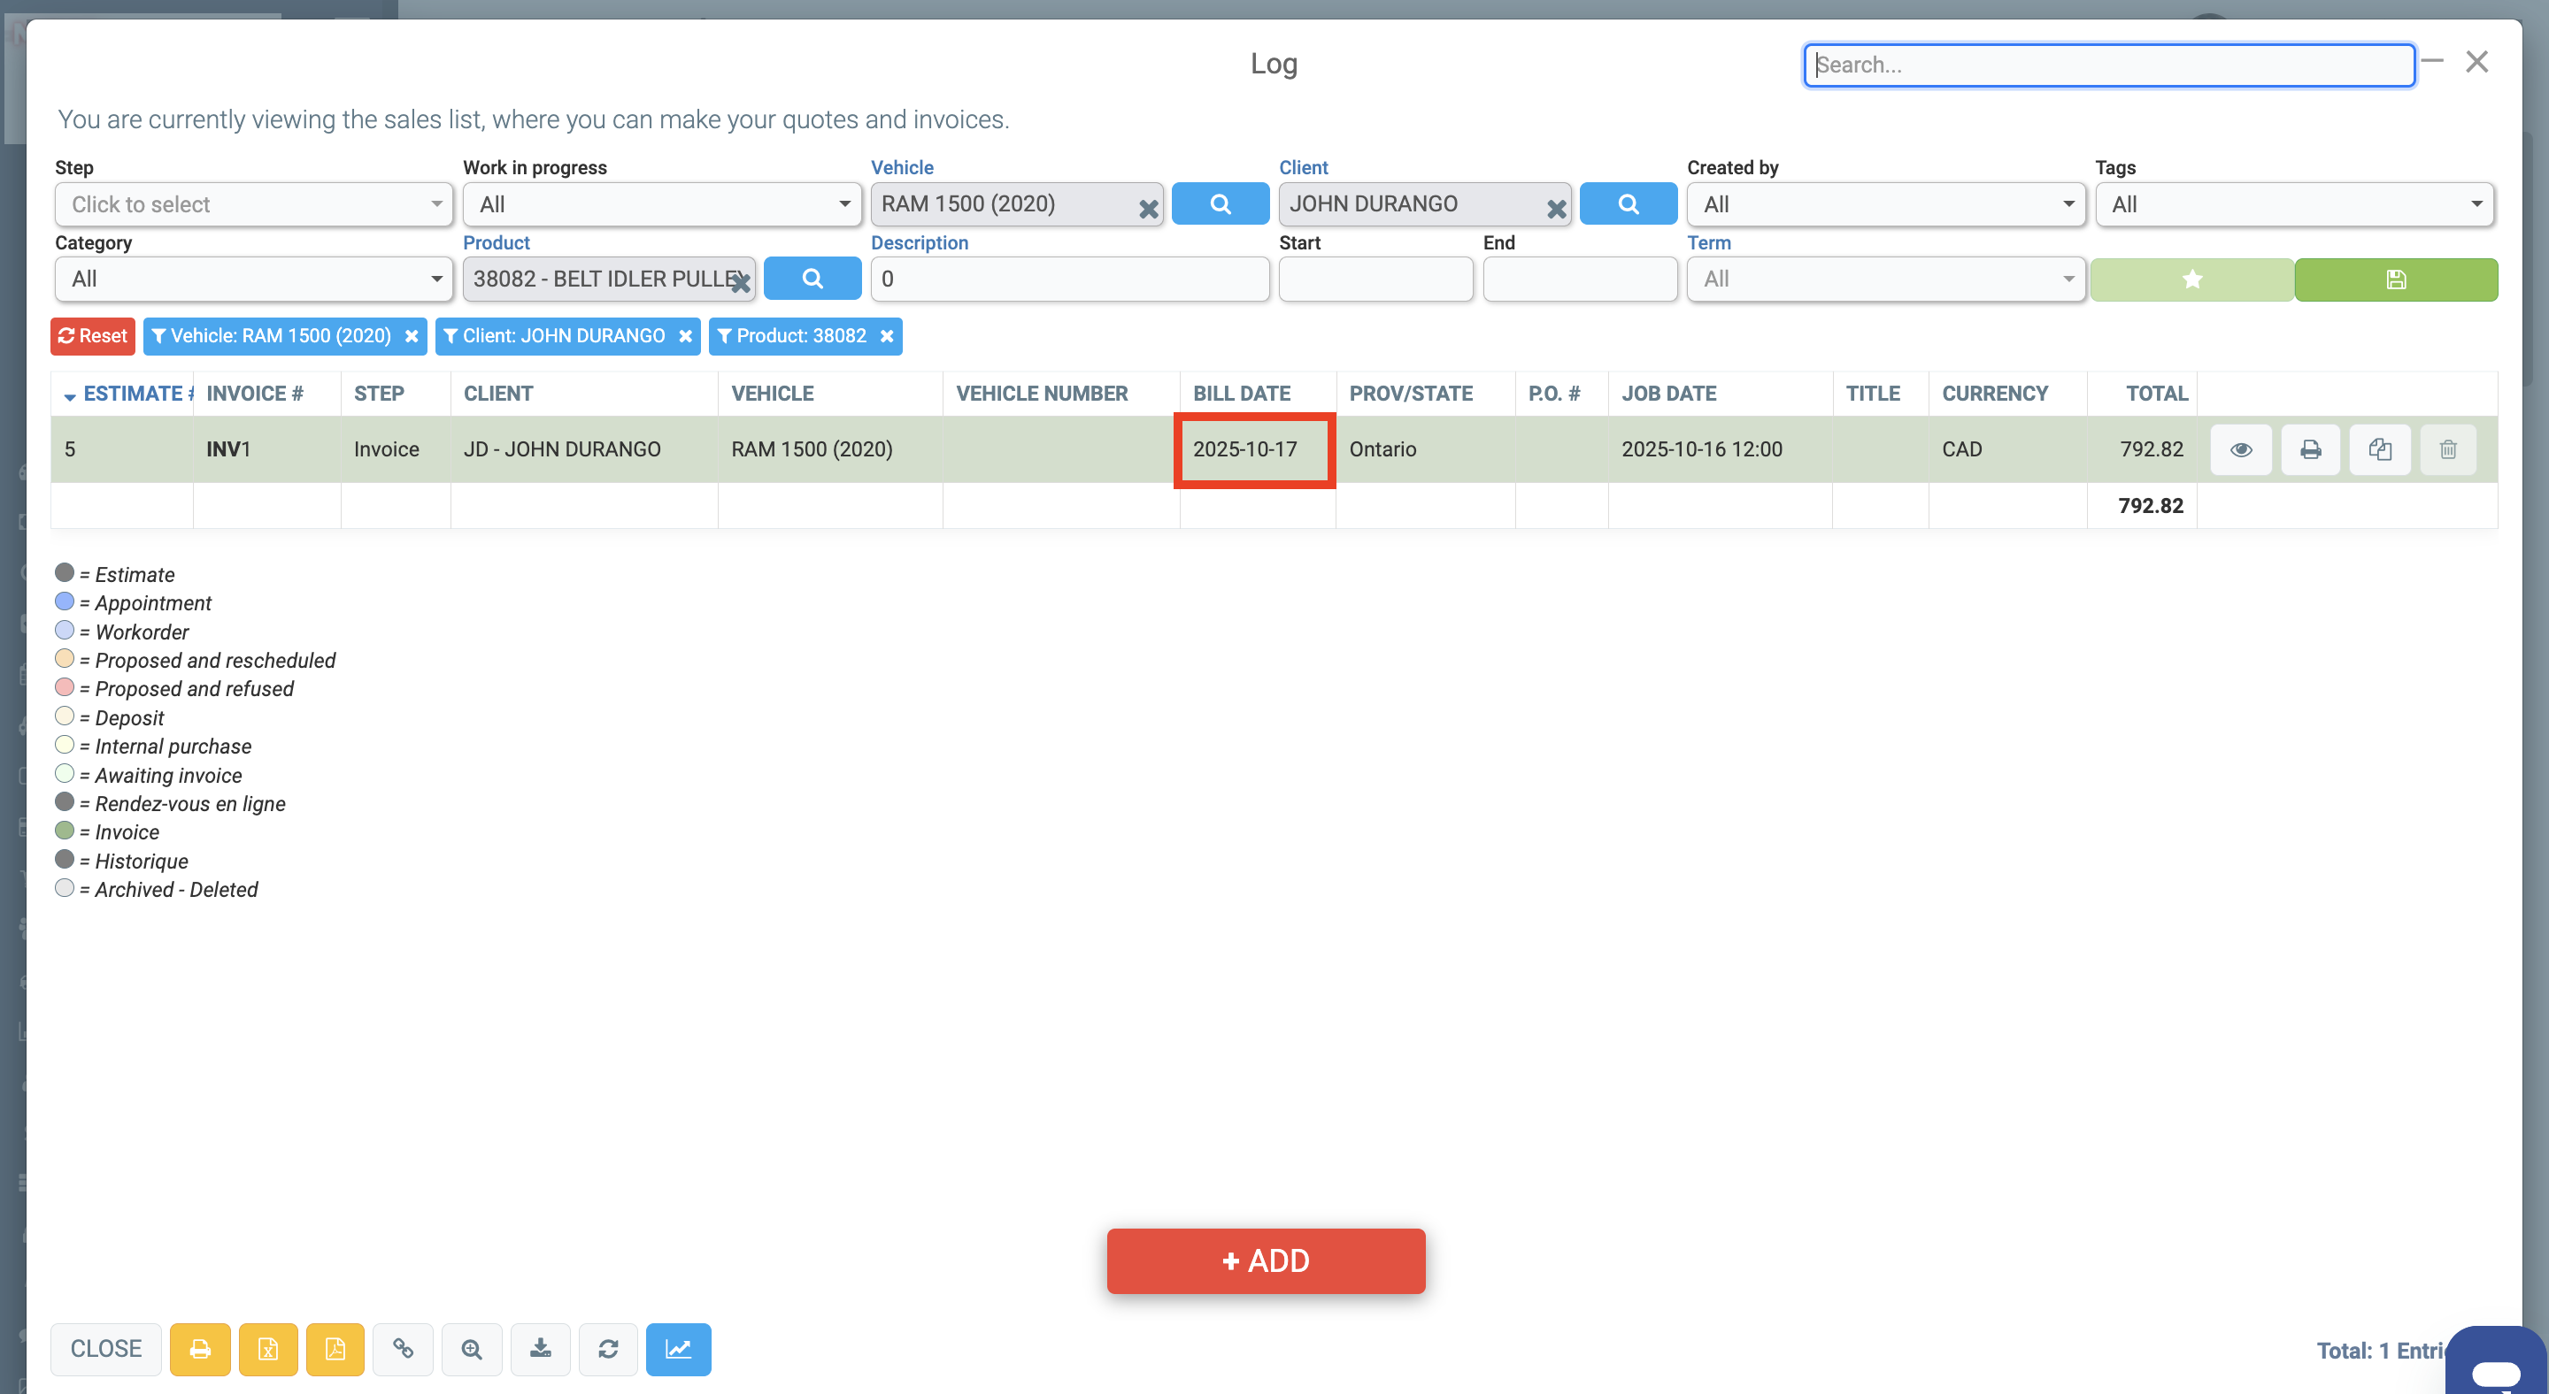Click the yellow print button at bottom
This screenshot has width=2549, height=1394.
200,1349
